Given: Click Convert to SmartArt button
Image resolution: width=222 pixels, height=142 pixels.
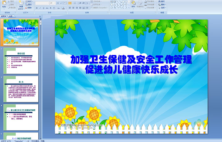Looking at the screenshot, I should pyautogui.click(x=100, y=8).
